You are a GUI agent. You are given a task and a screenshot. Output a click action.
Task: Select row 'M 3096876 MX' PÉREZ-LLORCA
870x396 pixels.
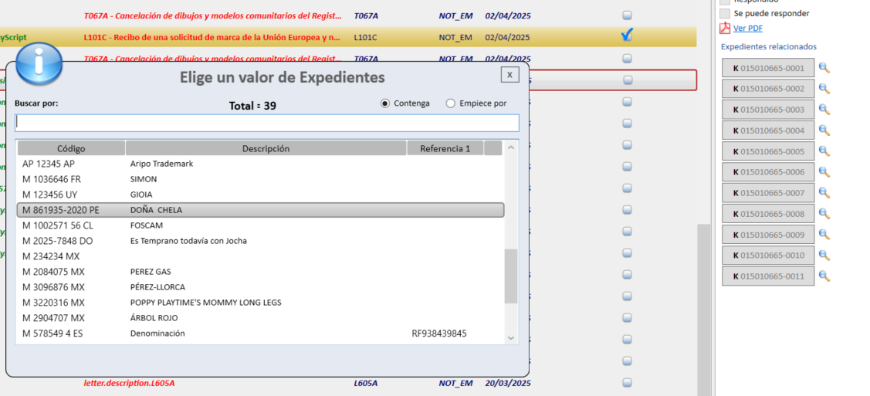[260, 287]
